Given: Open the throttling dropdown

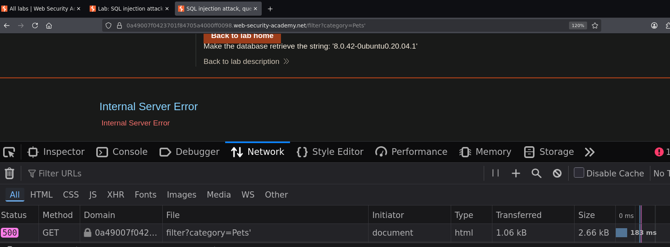Looking at the screenshot, I should tap(661, 173).
